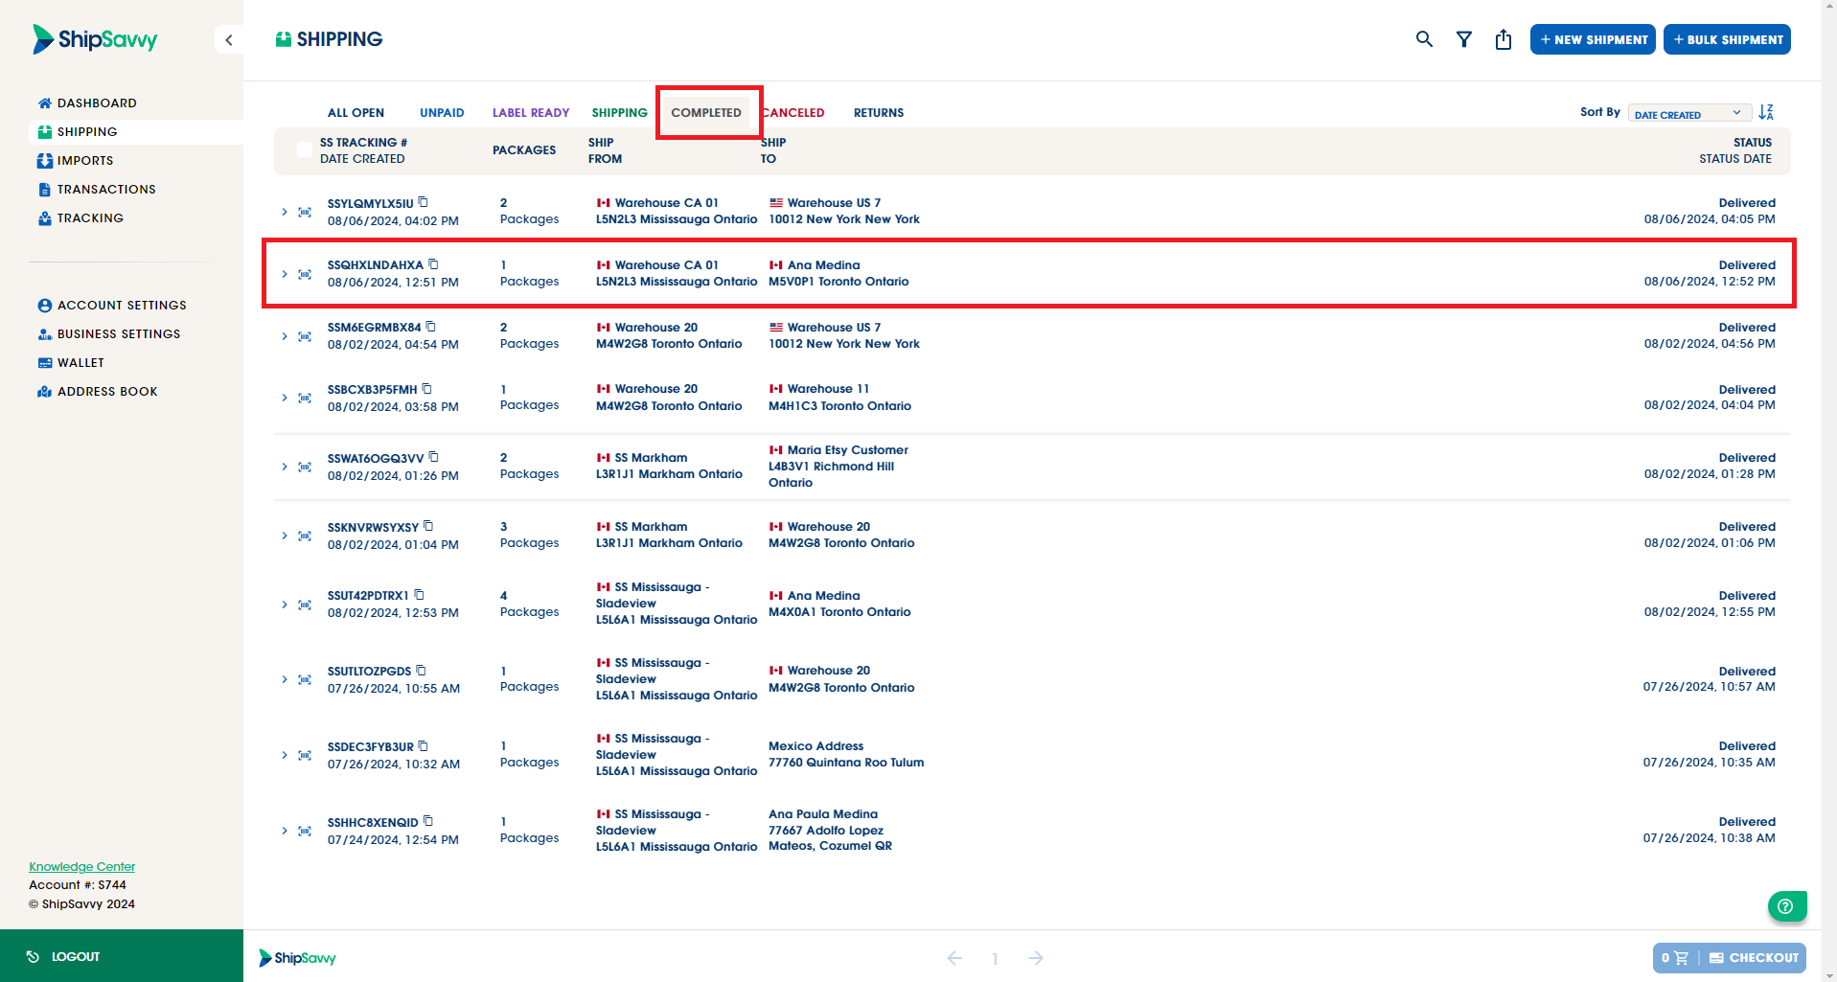The width and height of the screenshot is (1837, 982).
Task: Expand shipment row SSDEC3FYB3UR
Action: click(x=285, y=755)
